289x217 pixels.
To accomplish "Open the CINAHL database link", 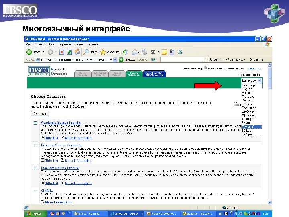I will coord(47,190).
